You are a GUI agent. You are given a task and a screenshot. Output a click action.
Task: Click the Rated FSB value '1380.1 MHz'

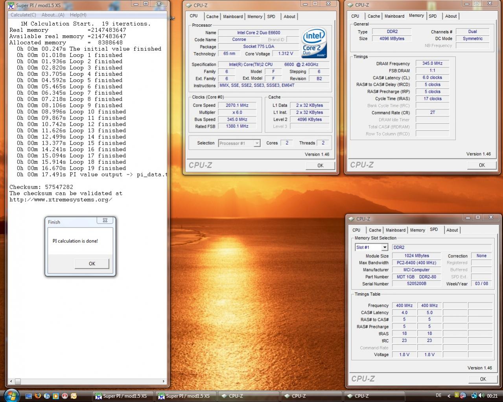point(237,126)
